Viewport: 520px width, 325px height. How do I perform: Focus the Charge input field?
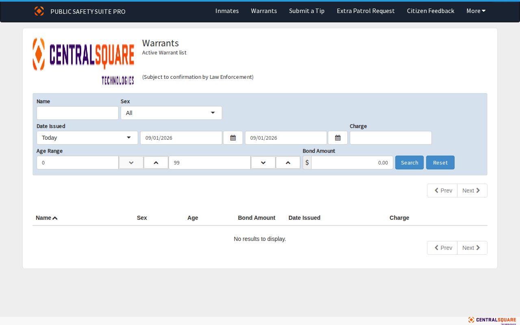click(x=391, y=138)
